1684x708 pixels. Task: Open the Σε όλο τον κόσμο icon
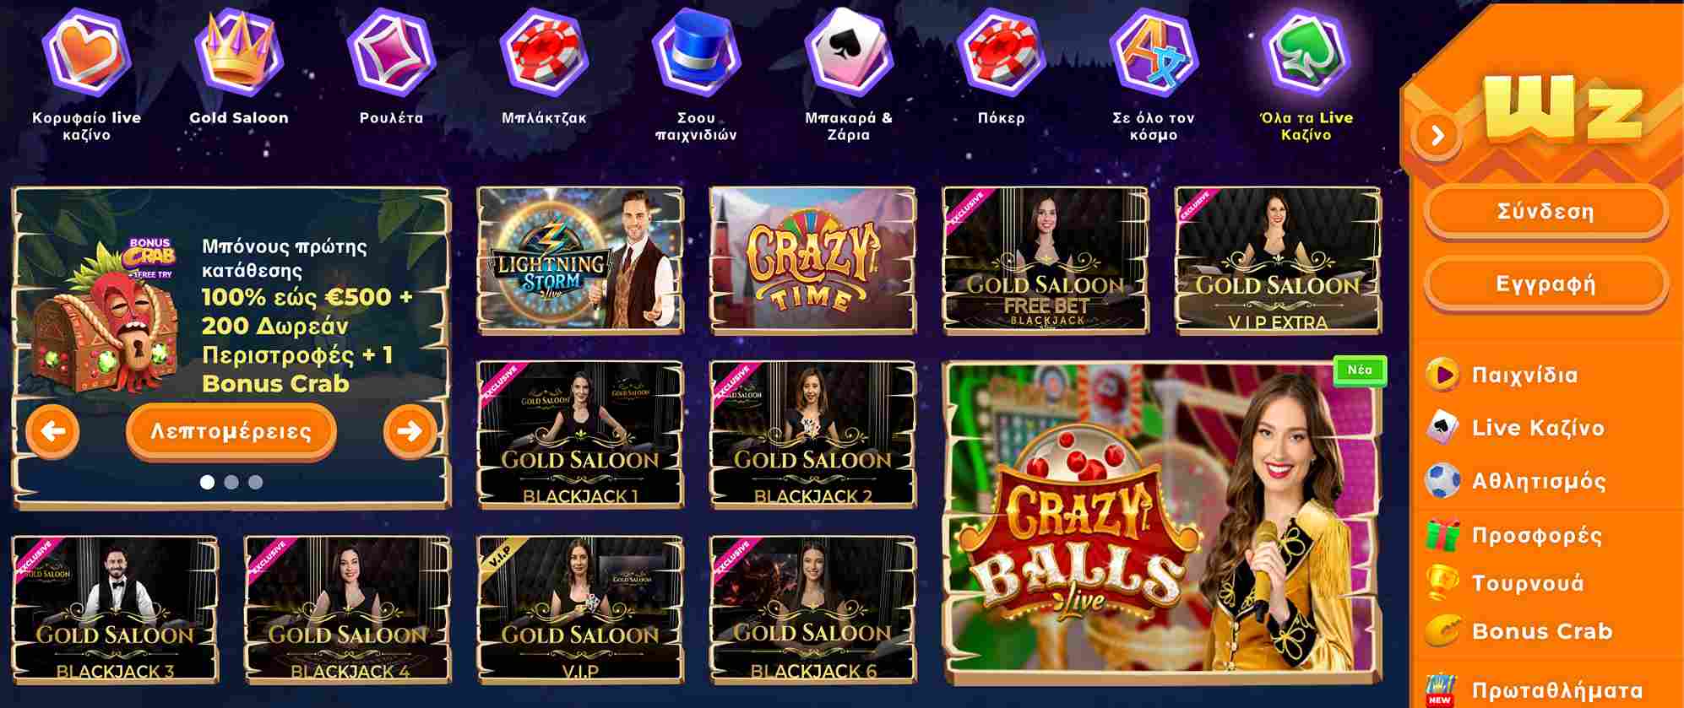pos(1154,50)
